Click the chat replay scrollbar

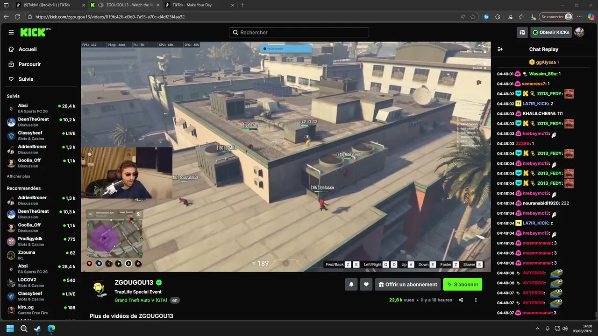595,315
